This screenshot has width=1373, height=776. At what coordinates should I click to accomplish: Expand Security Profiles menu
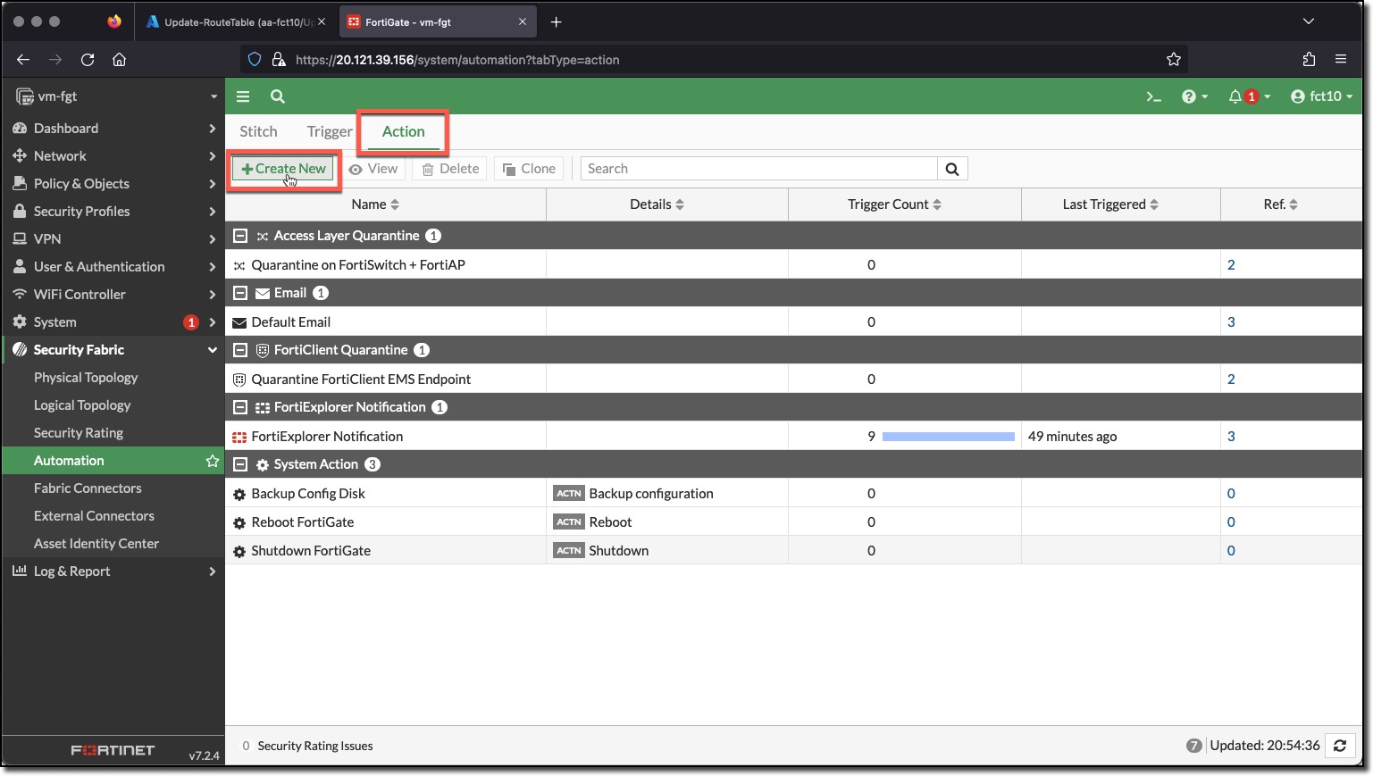(x=113, y=212)
